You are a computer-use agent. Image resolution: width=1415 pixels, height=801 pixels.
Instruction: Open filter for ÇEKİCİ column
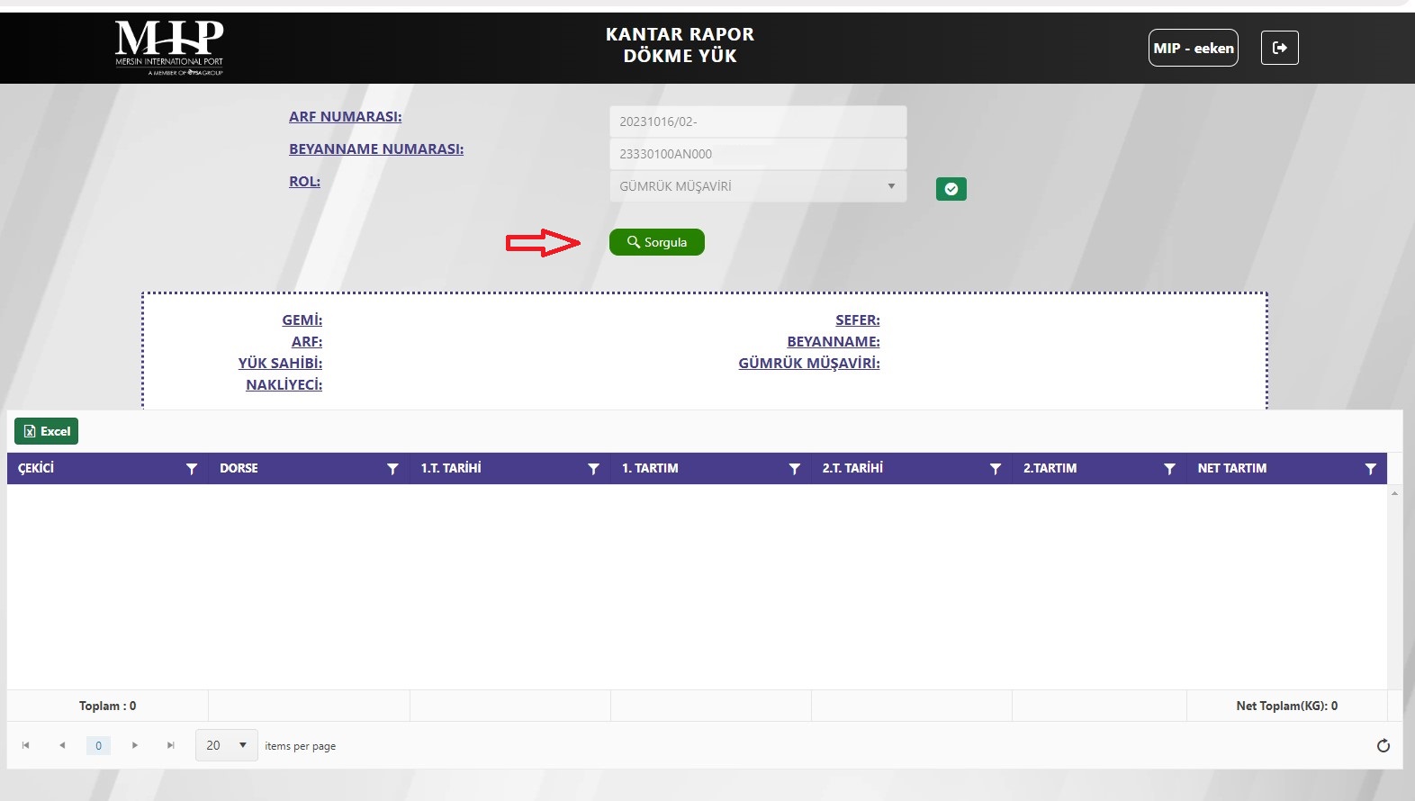point(191,469)
